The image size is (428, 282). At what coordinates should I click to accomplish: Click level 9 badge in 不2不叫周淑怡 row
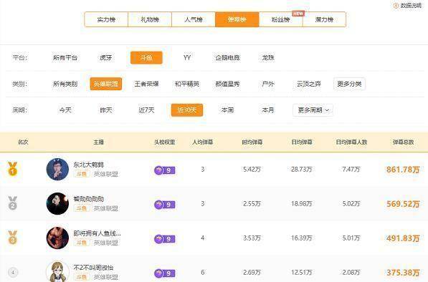(x=165, y=273)
